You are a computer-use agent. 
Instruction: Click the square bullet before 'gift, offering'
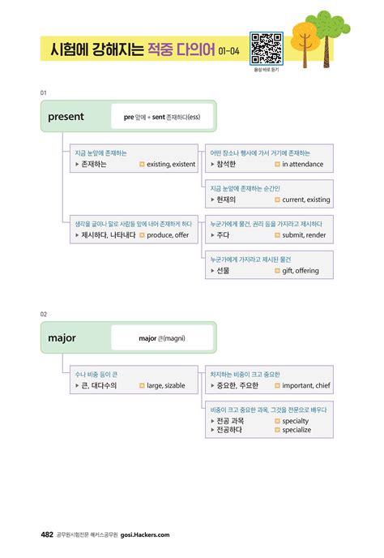tap(277, 271)
